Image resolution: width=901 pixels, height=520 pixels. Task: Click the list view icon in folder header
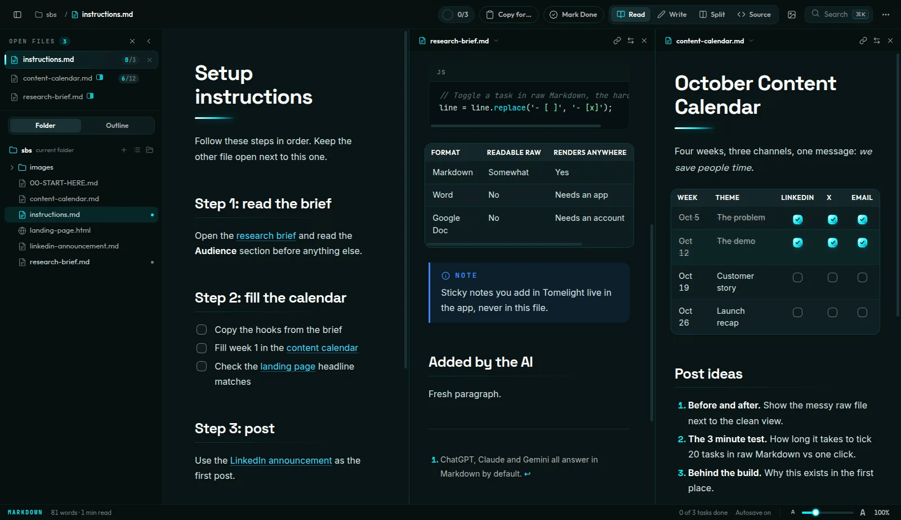tap(137, 150)
